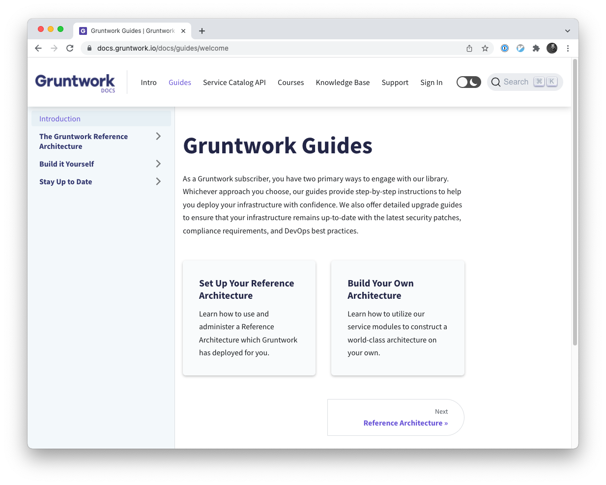Click the page vertical scrollbar
This screenshot has width=606, height=485.
pyautogui.click(x=575, y=201)
